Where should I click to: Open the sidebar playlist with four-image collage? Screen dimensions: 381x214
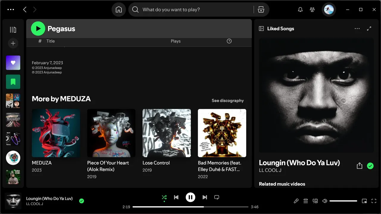[x=13, y=101]
